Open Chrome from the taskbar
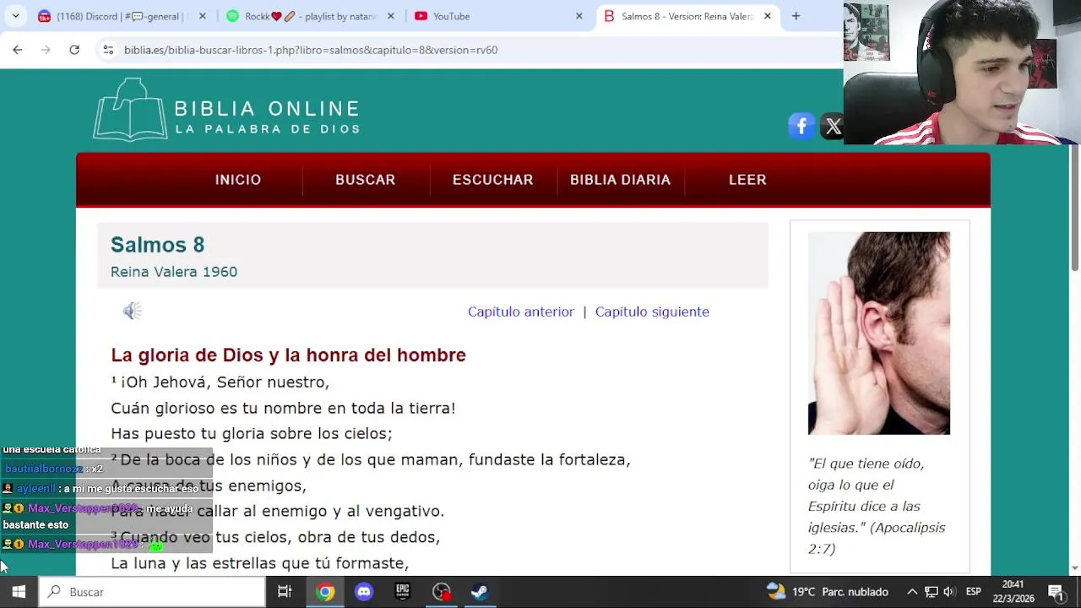The height and width of the screenshot is (608, 1081). [x=325, y=592]
